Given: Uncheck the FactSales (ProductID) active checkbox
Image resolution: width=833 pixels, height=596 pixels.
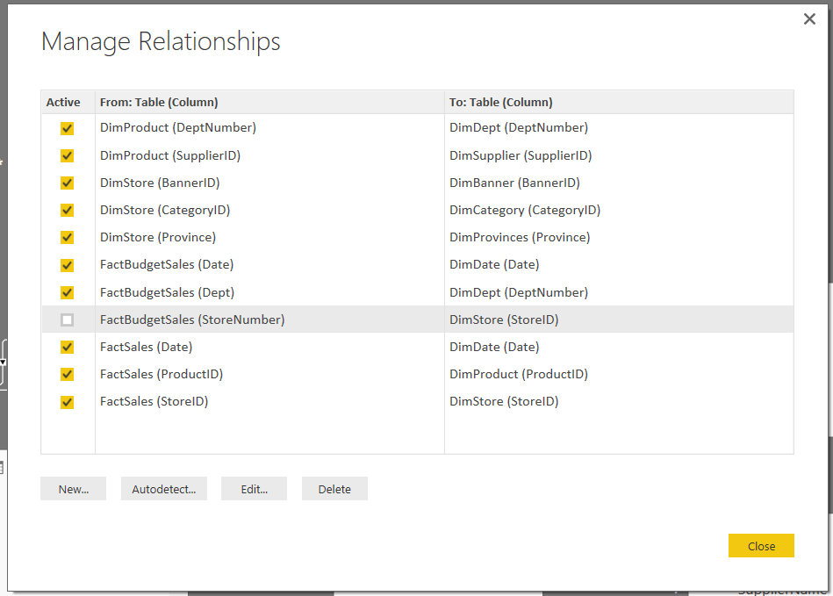Looking at the screenshot, I should pos(67,374).
